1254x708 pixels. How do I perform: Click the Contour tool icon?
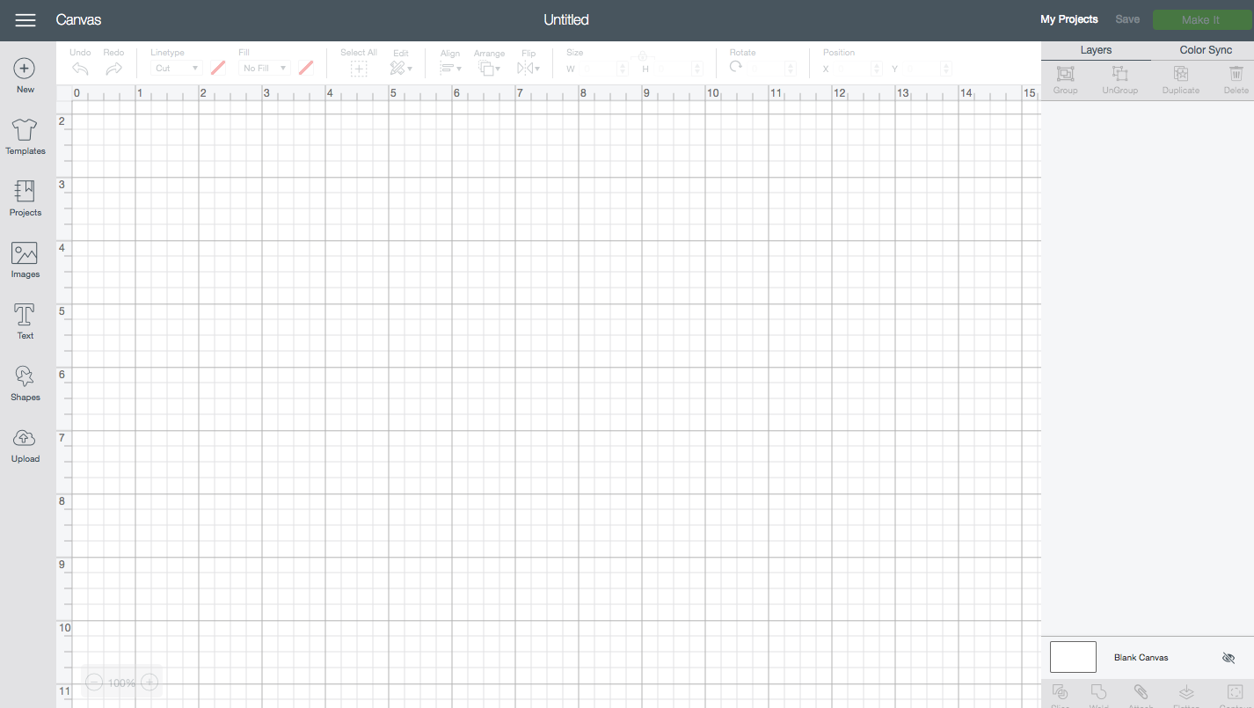(1235, 692)
